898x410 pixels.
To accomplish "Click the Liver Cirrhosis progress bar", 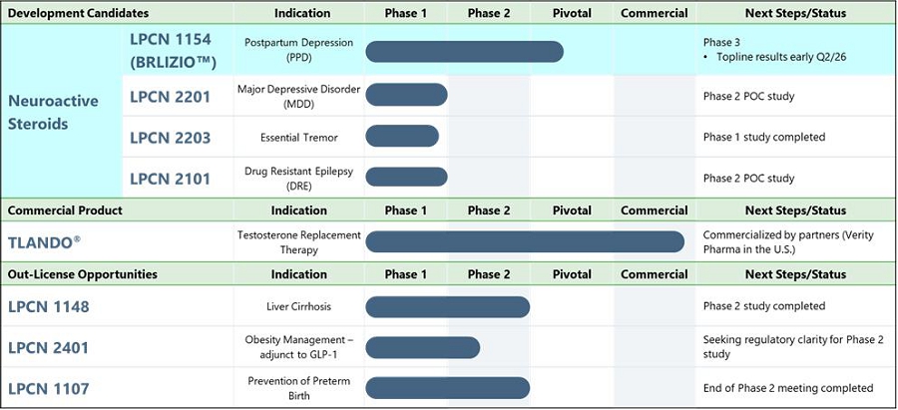I will pos(447,306).
